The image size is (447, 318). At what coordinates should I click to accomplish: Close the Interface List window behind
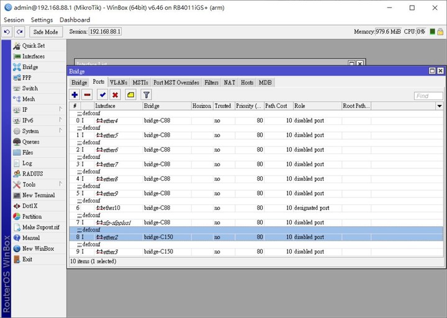point(360,63)
